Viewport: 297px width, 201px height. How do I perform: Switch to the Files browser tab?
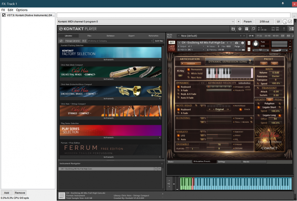[89, 36]
